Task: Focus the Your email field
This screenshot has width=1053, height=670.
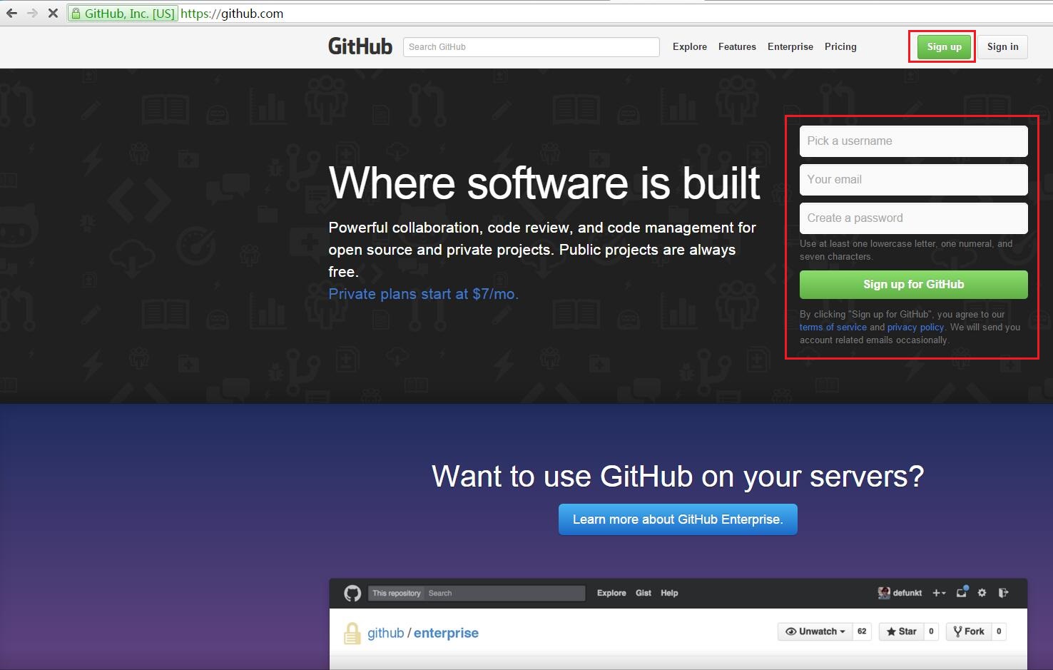Action: 914,180
